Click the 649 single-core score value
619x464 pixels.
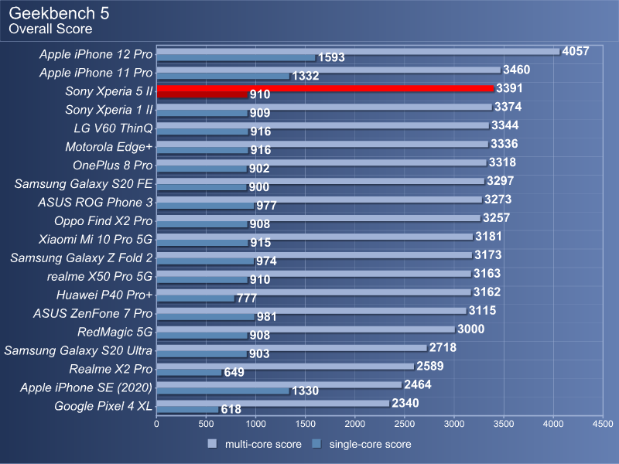(234, 373)
